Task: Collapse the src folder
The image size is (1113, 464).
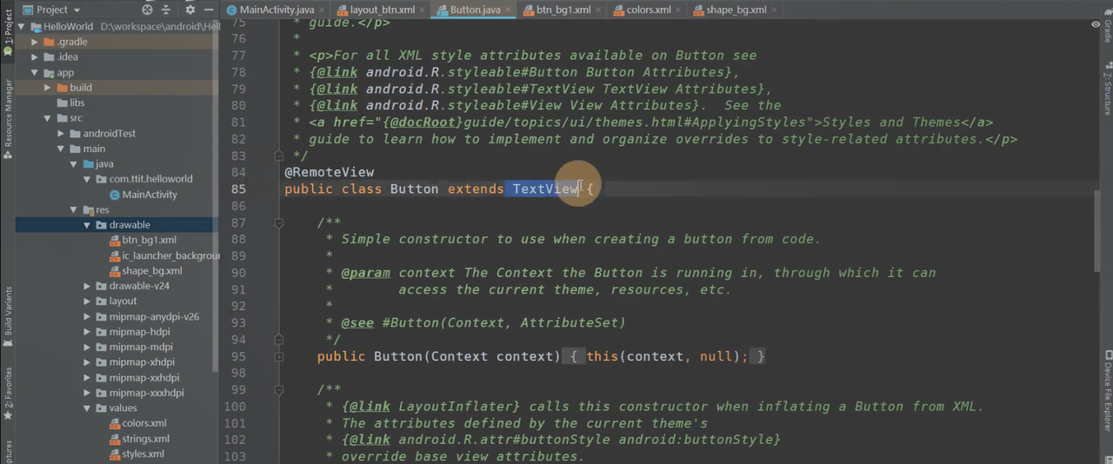Action: (48, 118)
